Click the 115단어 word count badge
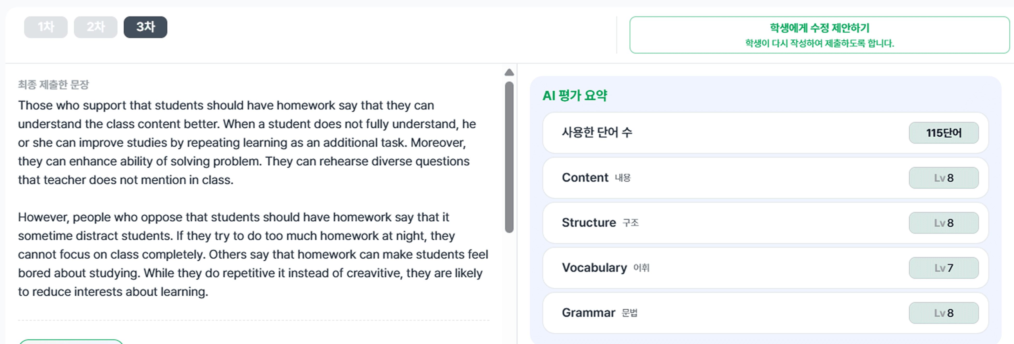The image size is (1014, 344). (943, 133)
